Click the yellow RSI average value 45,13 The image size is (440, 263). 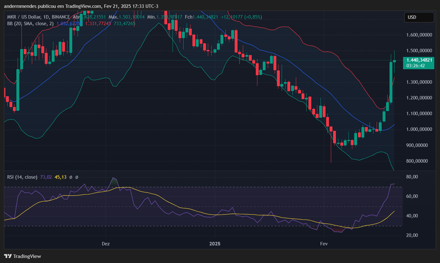(x=61, y=177)
